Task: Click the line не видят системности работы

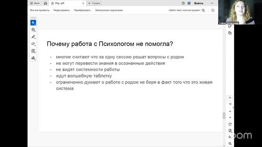Action: [x=88, y=69]
